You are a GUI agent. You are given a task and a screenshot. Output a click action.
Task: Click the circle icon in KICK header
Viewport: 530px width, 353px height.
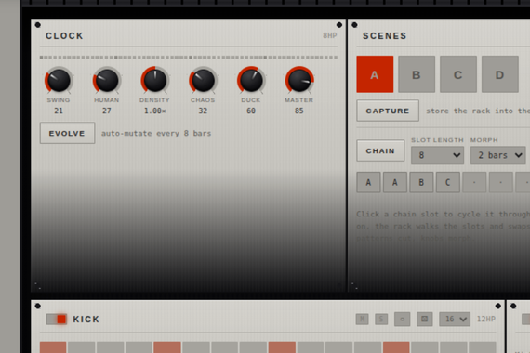pyautogui.click(x=403, y=319)
